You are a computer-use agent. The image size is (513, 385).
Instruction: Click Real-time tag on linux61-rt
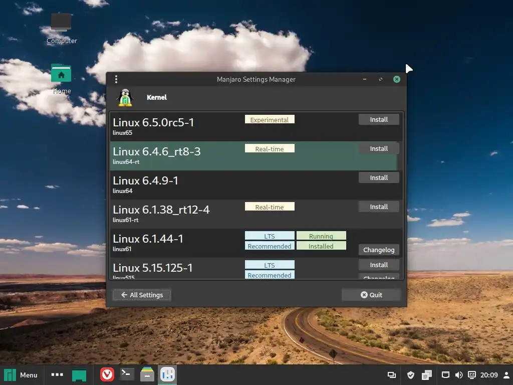click(x=270, y=207)
